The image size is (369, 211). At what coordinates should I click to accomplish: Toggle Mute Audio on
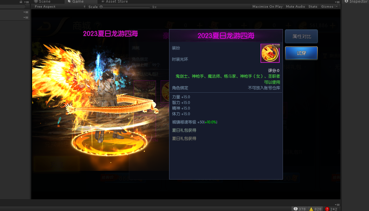[x=295, y=6]
